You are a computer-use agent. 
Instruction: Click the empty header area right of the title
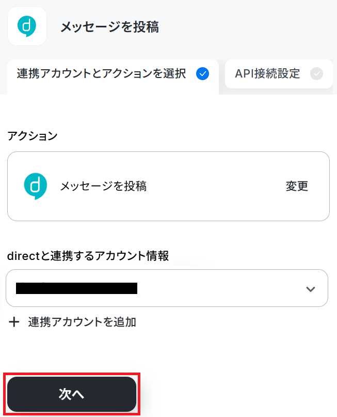click(247, 26)
